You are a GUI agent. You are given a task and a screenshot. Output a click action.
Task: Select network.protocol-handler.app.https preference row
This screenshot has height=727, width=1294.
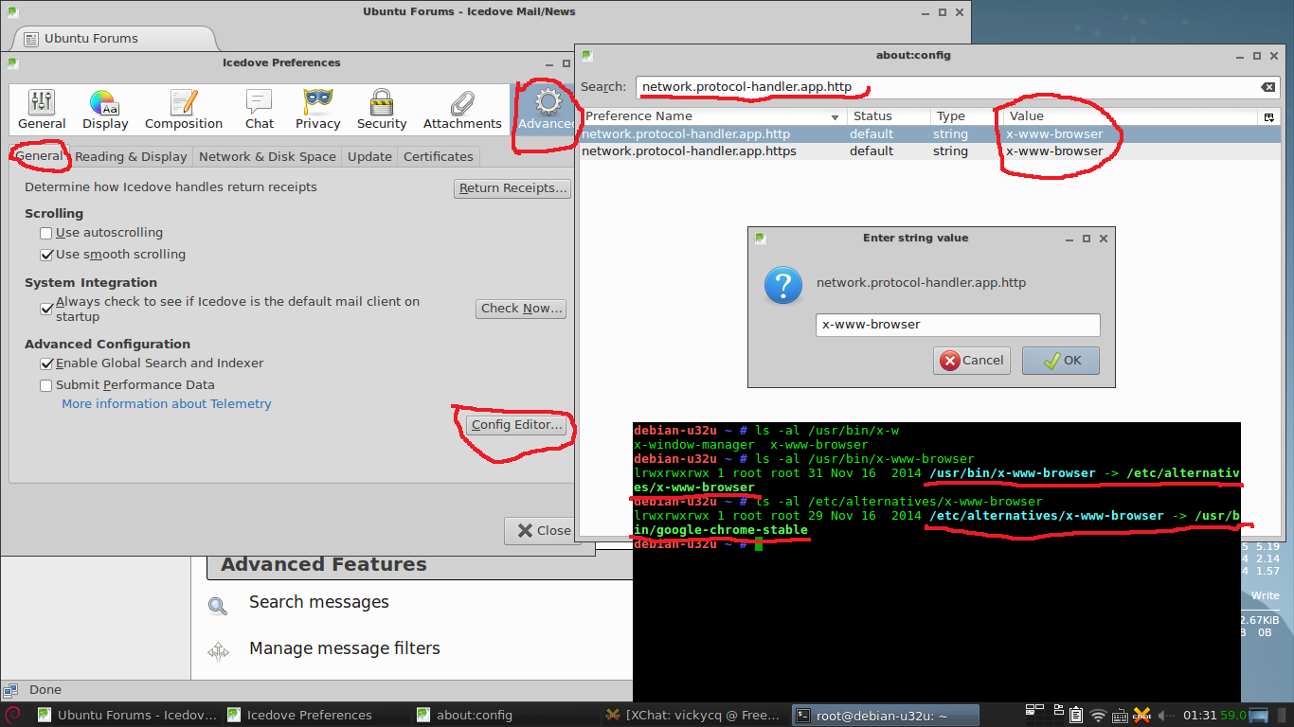929,151
